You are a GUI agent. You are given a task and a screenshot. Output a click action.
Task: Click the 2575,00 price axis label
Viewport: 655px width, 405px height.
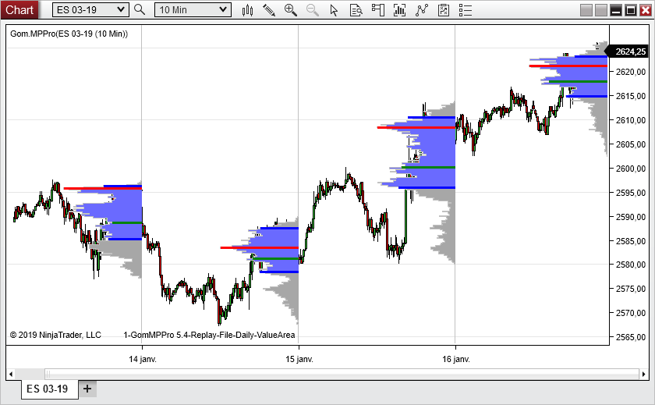[630, 289]
